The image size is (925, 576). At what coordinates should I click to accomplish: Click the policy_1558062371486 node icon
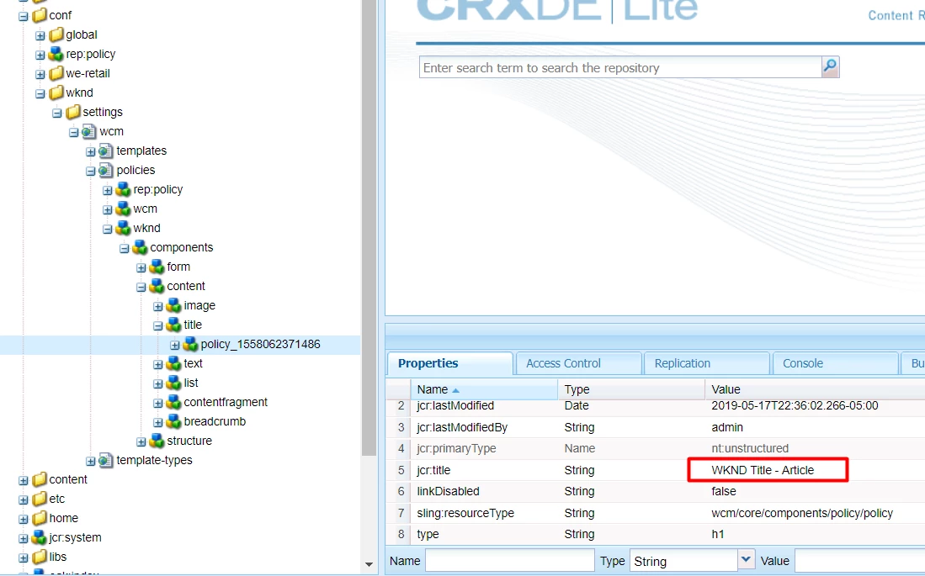coord(190,344)
